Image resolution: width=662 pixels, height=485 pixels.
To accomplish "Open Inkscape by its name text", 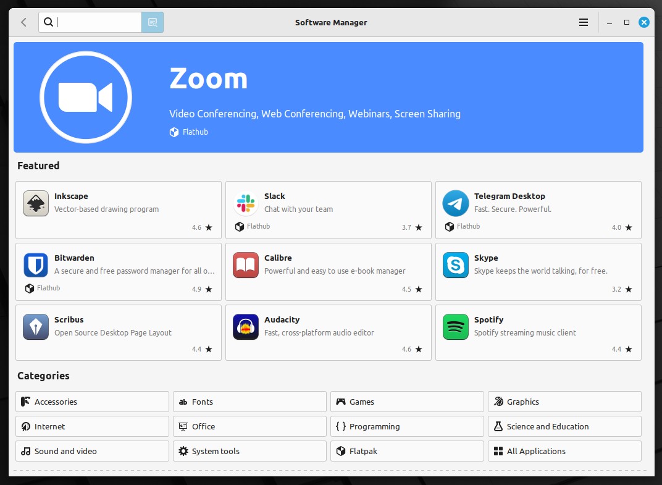I will click(x=71, y=196).
